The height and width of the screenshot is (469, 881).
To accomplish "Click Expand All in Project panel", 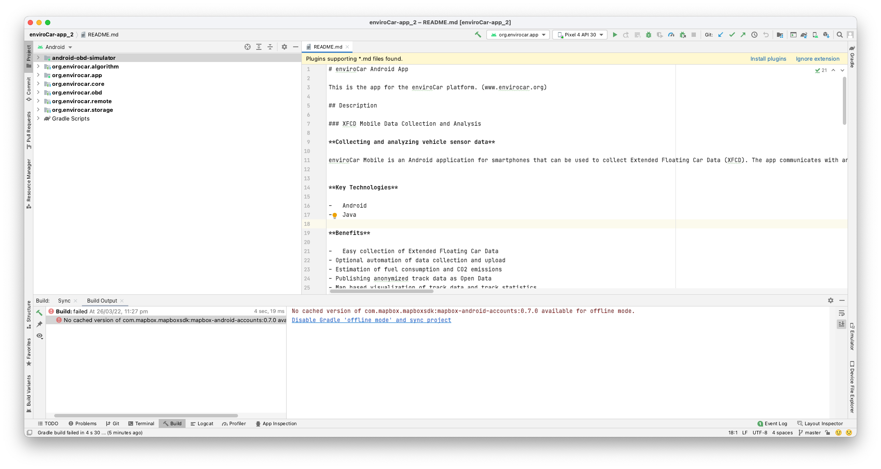I will pos(259,47).
